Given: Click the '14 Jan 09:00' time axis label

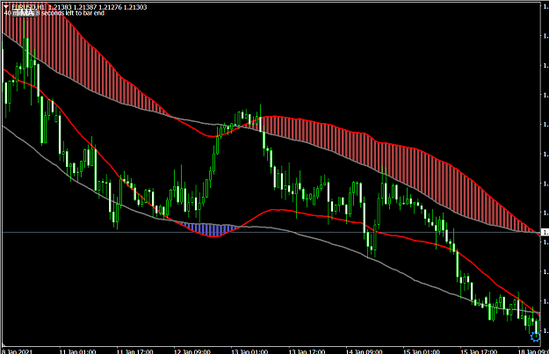Looking at the screenshot, I should click(365, 351).
